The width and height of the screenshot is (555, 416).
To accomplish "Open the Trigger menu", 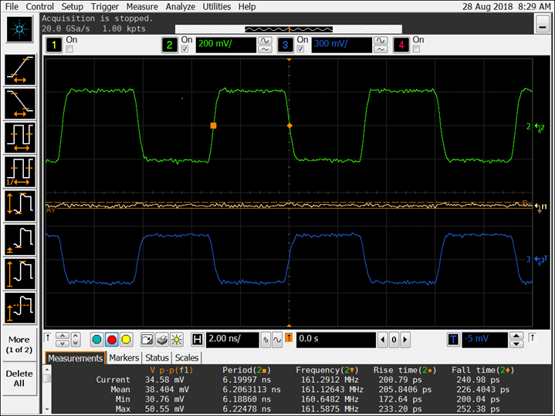I will coord(105,6).
